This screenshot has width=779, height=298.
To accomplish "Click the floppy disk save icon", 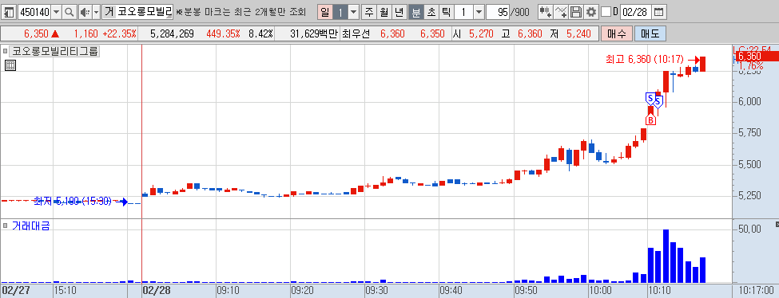I will (576, 12).
